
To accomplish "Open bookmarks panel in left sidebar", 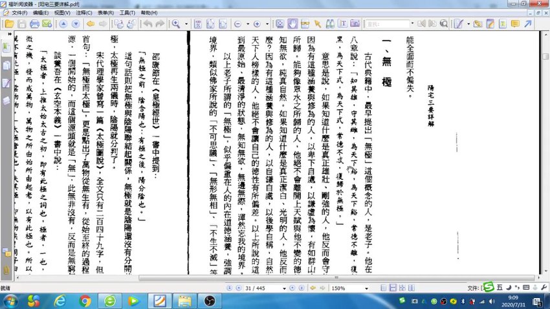I will [x=6, y=48].
